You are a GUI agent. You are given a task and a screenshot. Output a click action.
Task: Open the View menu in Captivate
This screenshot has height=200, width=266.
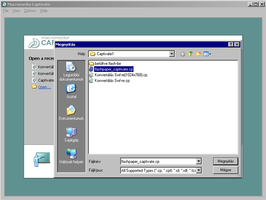(x=16, y=11)
